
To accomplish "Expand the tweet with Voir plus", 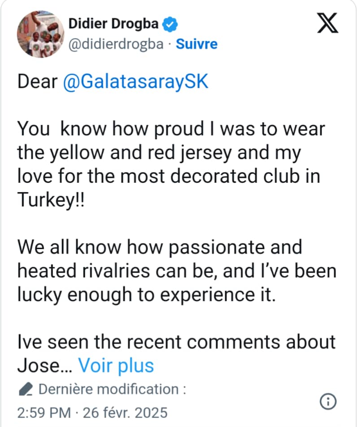I will pyautogui.click(x=116, y=365).
